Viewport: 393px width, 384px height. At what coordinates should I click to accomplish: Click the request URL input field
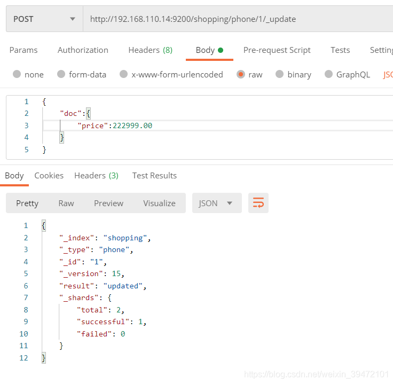coord(238,19)
